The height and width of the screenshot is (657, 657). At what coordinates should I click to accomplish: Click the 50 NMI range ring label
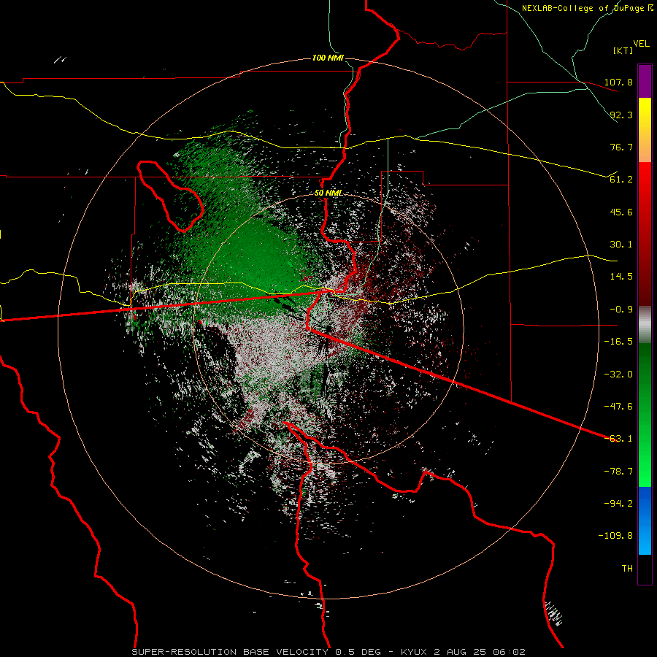coord(328,193)
